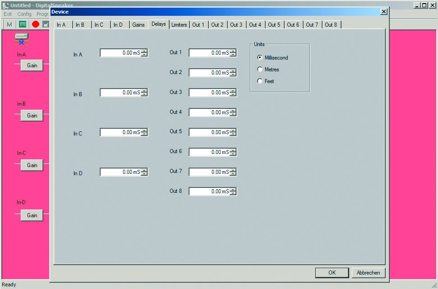Focus the Out 7 delay value field

[x=209, y=172]
